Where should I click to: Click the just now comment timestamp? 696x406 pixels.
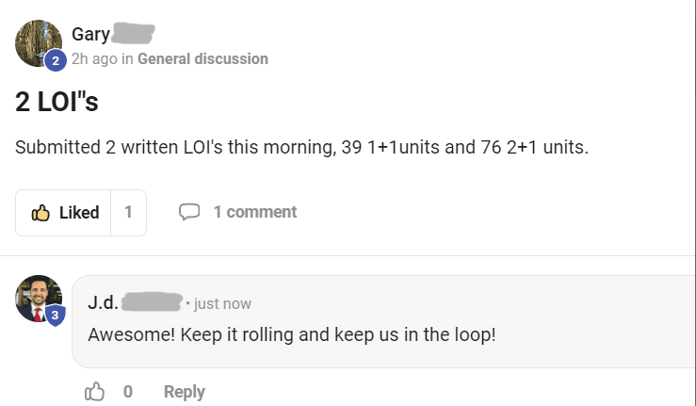tap(222, 304)
